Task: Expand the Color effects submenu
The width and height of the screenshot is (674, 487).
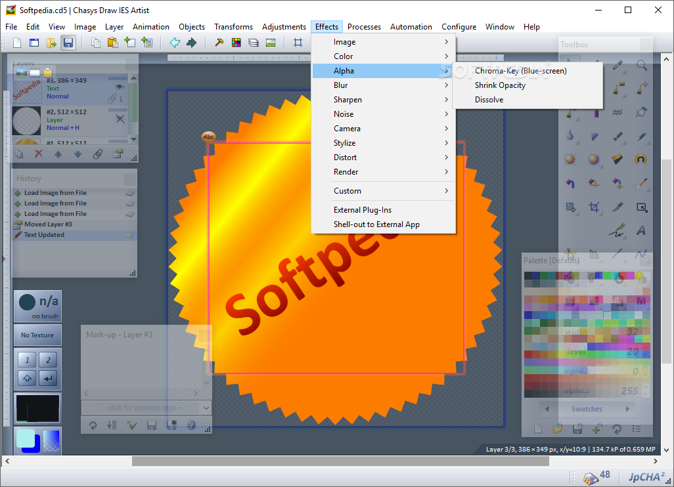Action: click(x=384, y=56)
